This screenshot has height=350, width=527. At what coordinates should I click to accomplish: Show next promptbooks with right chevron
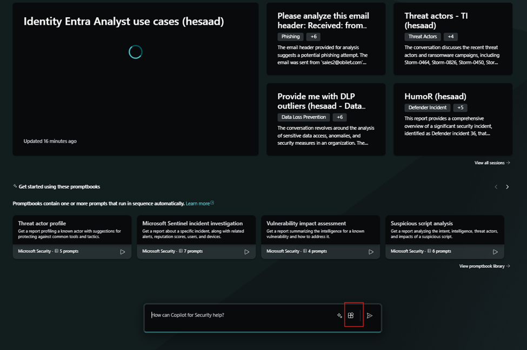508,187
